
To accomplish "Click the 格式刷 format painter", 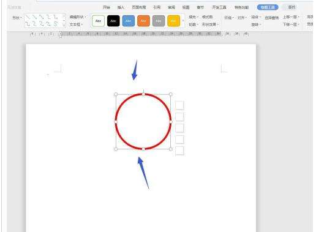I will (207, 17).
